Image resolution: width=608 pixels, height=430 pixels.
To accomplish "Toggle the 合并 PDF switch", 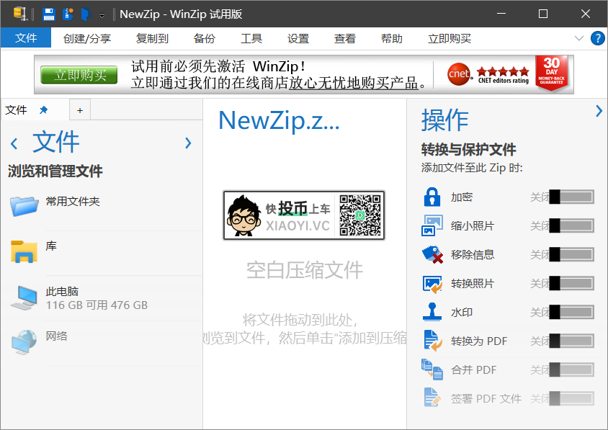I will coord(571,370).
